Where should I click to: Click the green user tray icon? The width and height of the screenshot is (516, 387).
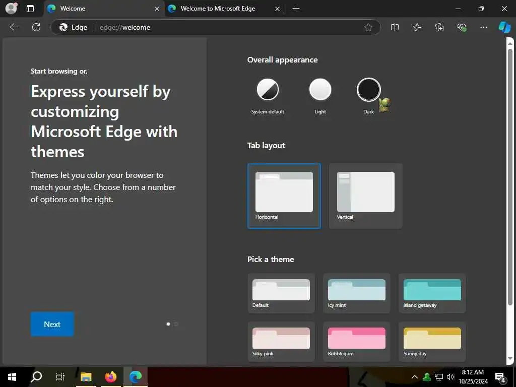(x=427, y=377)
